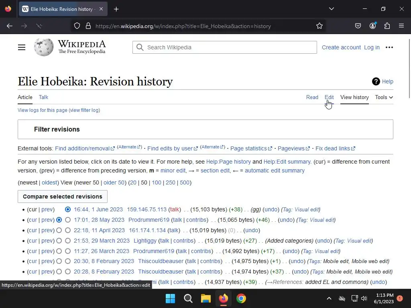Show hidden system tray icons
The image size is (411, 308).
(329, 298)
